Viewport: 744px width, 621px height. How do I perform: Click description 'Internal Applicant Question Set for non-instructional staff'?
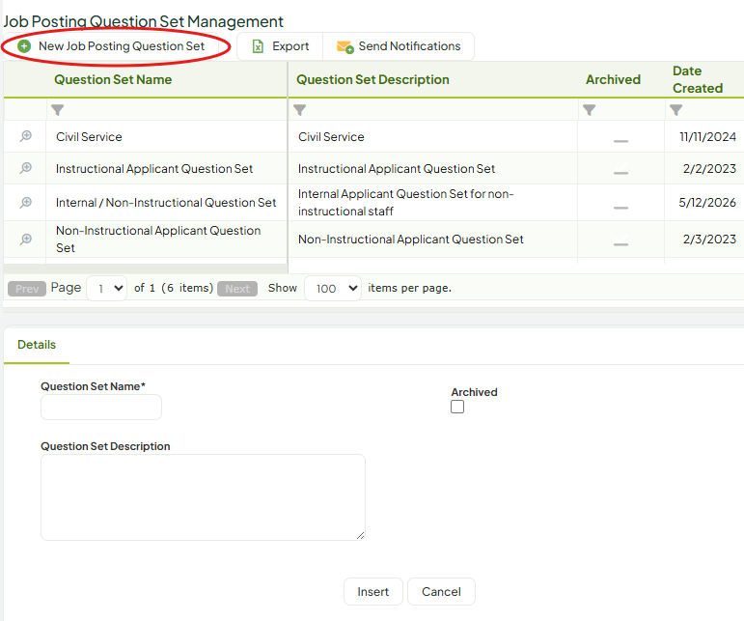click(x=405, y=203)
